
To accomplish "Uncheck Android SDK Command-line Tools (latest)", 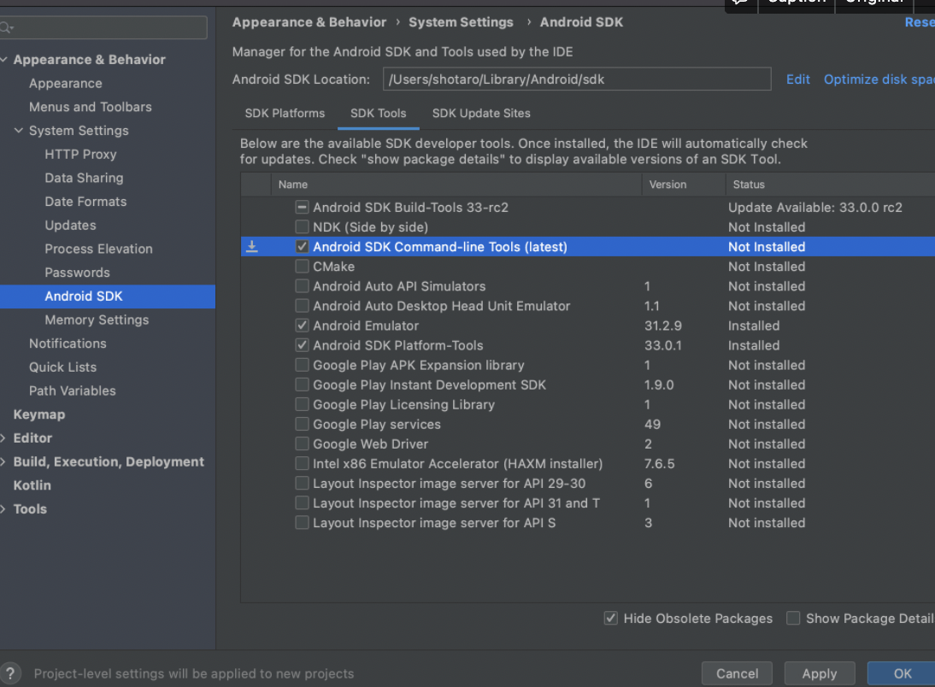I will 302,246.
